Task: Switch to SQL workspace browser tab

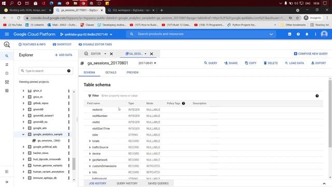Action: pos(131,10)
